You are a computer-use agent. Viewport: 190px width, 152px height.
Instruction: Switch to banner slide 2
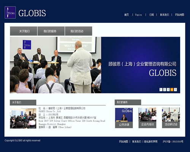pos(165,90)
